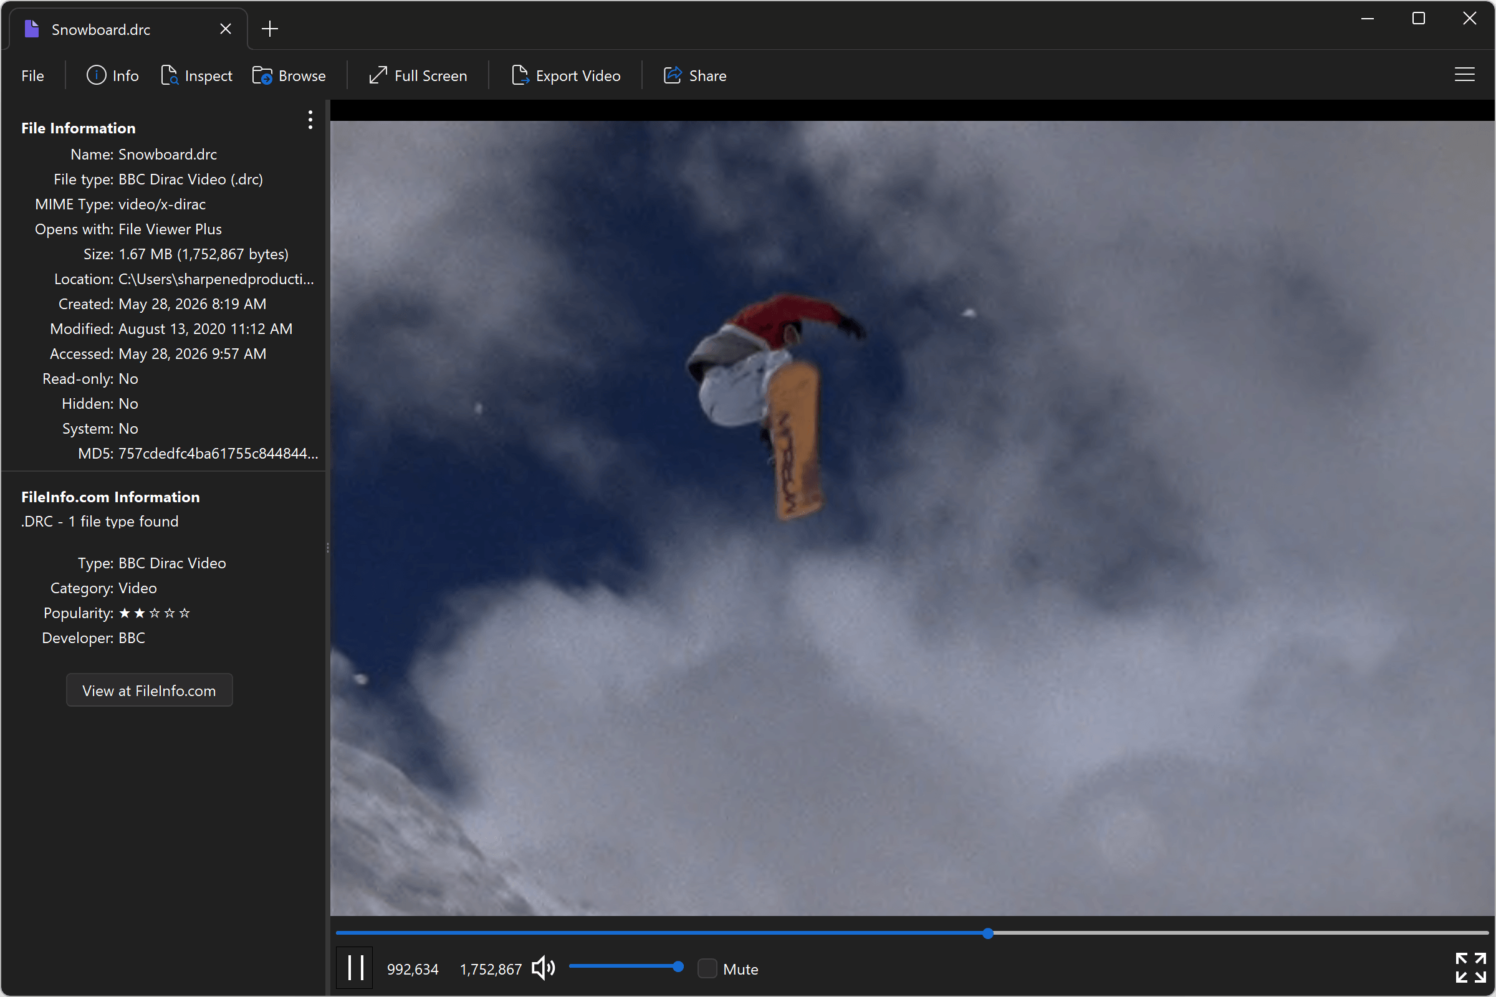
Task: Close the Snowboard.drc tab
Action: click(x=225, y=29)
